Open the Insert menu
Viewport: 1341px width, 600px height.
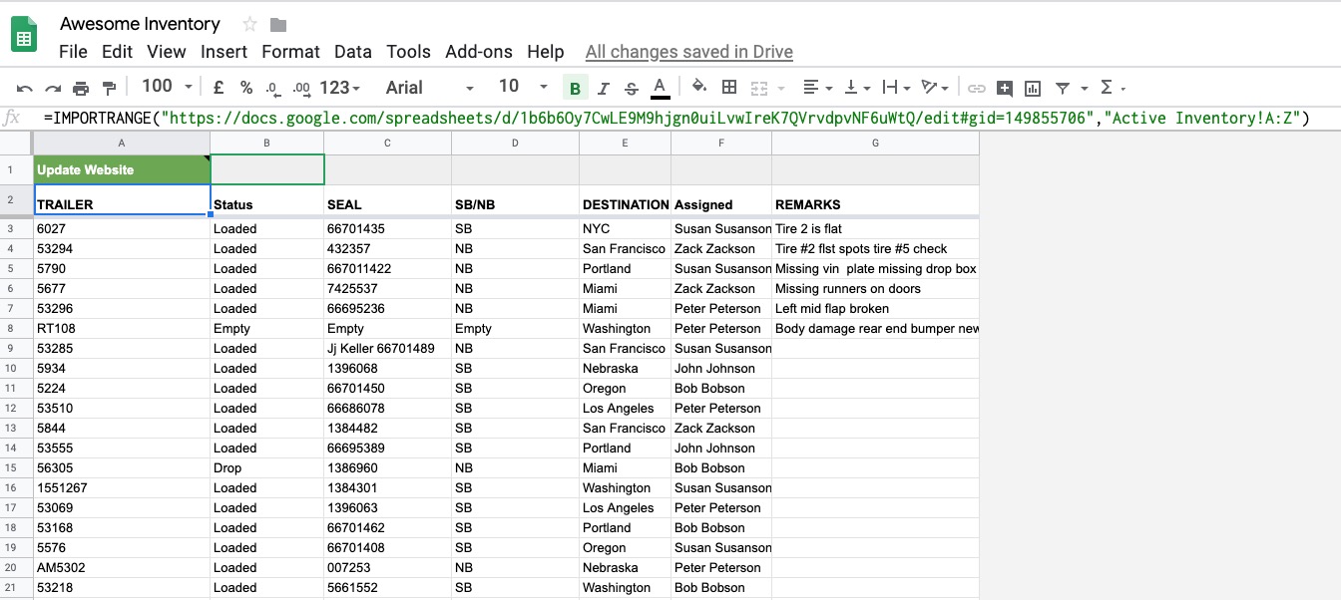tap(224, 52)
